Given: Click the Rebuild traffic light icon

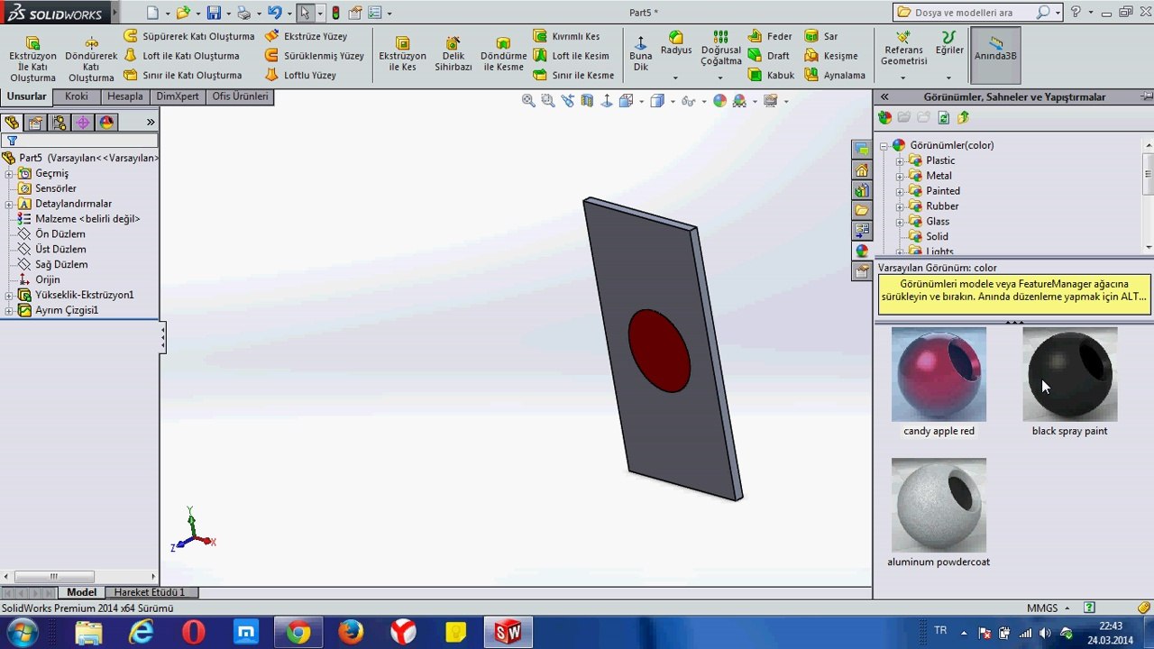Looking at the screenshot, I should click(x=336, y=13).
